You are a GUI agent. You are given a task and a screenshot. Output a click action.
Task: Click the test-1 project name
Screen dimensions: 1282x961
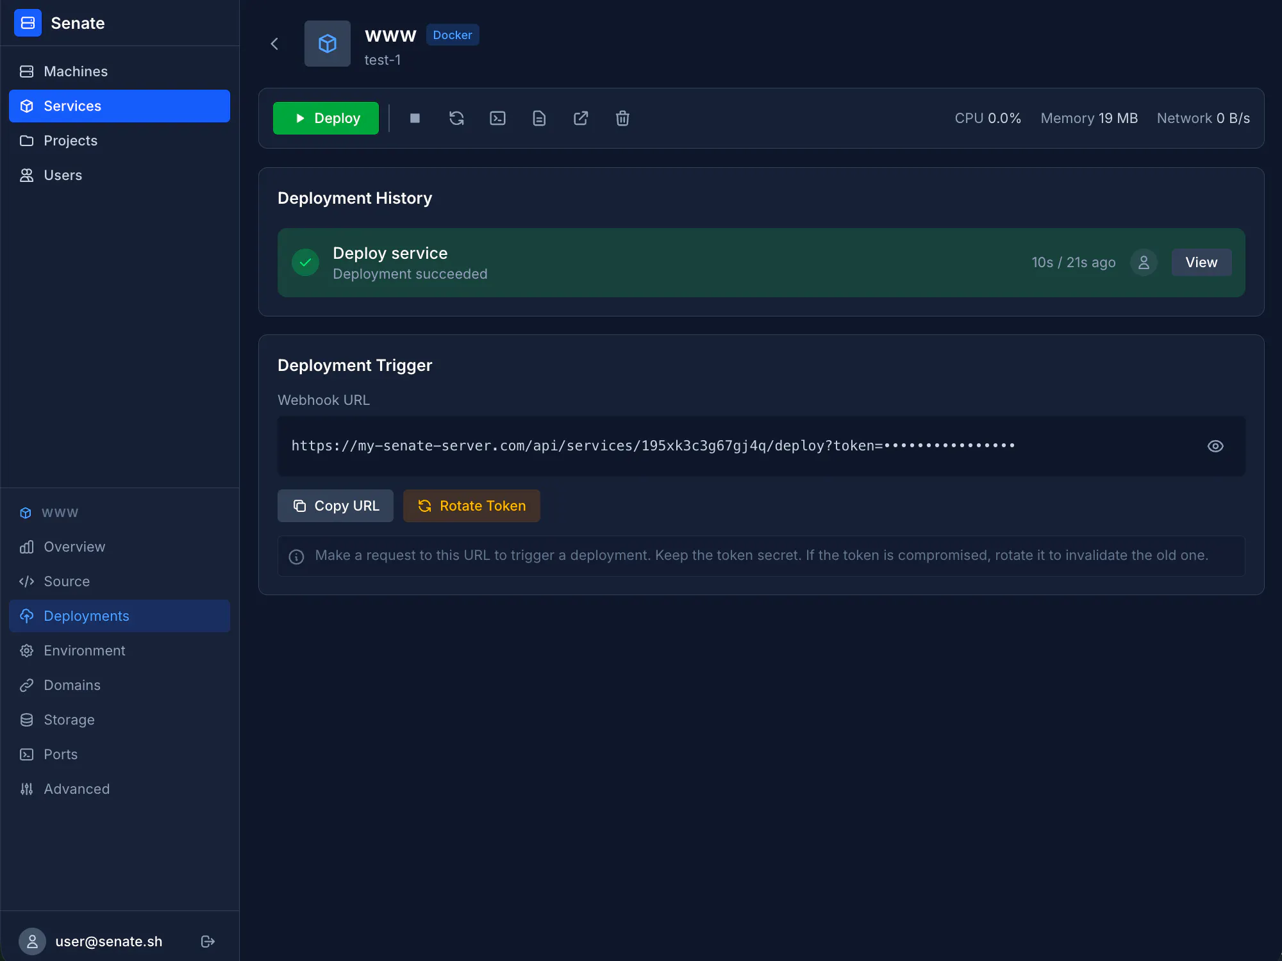pyautogui.click(x=383, y=60)
